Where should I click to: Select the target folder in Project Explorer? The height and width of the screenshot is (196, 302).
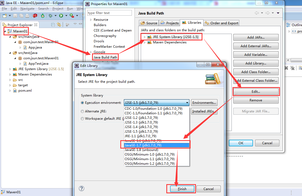[23, 85]
